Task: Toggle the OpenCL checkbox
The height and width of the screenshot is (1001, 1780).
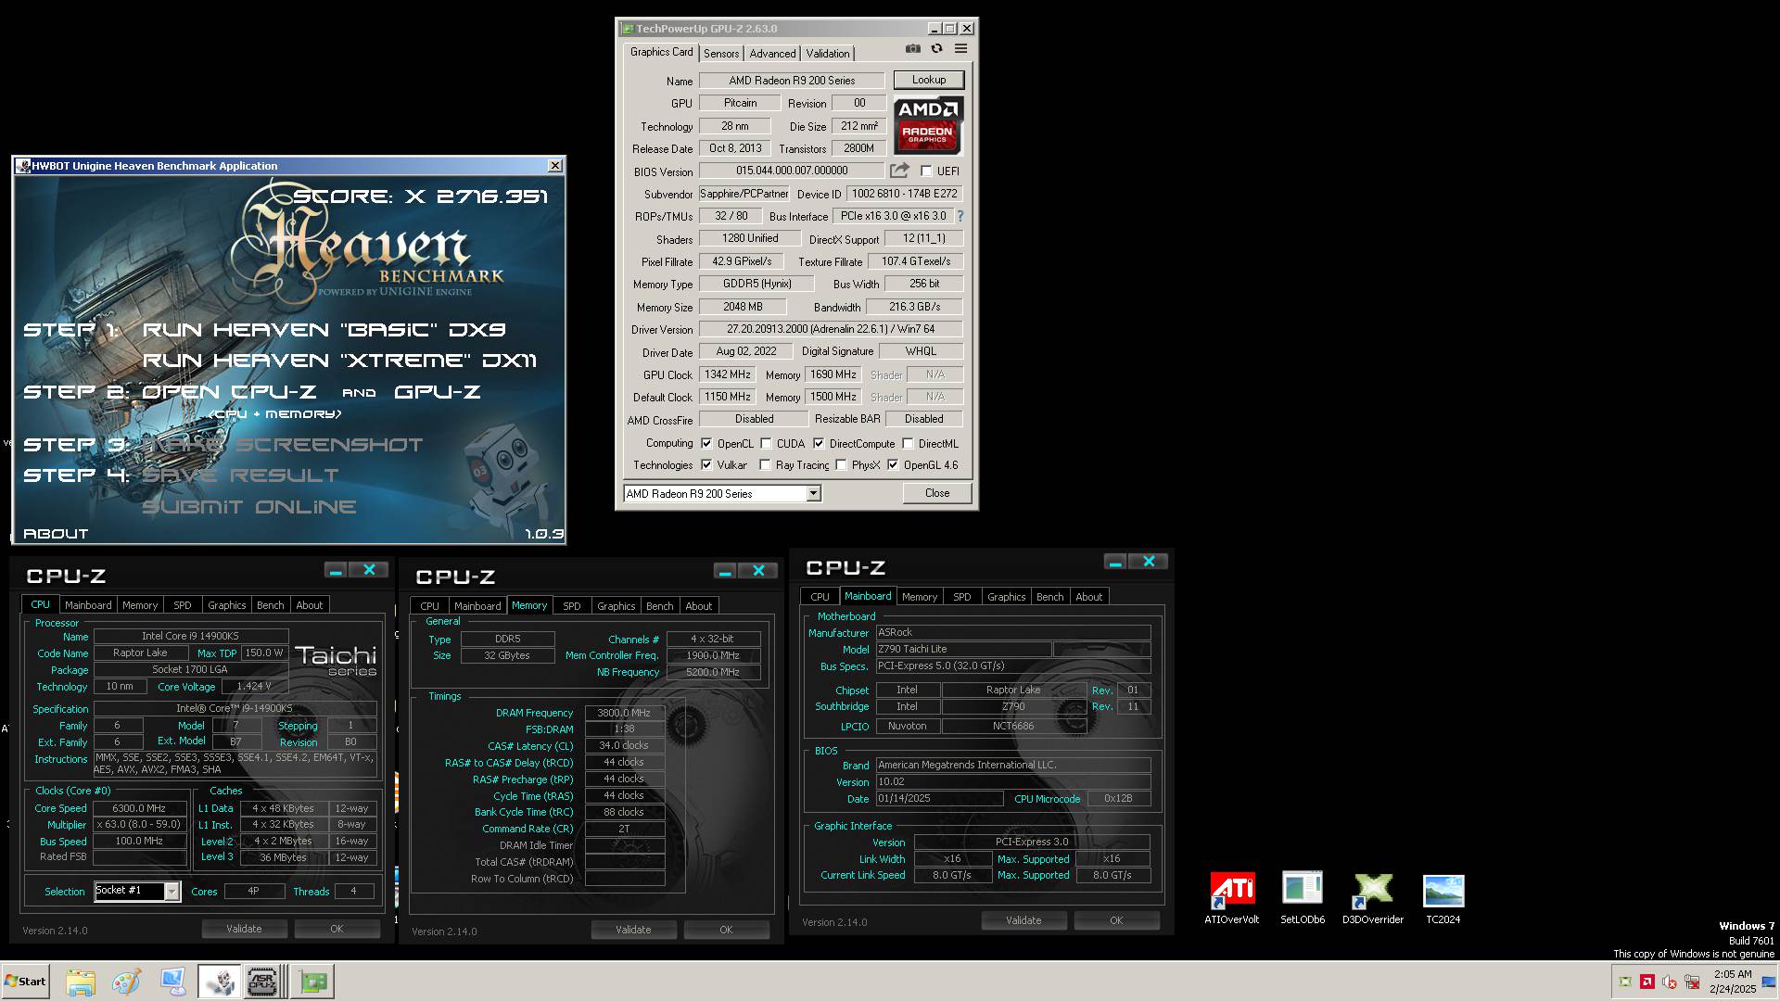Action: tap(707, 444)
